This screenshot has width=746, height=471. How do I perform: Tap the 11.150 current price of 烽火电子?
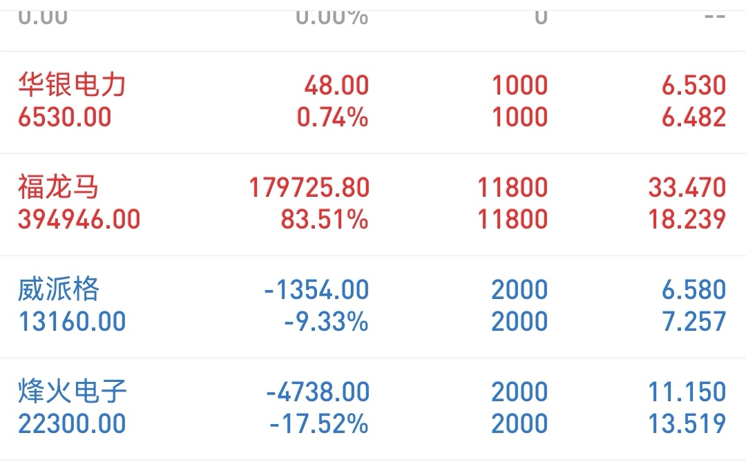687,392
